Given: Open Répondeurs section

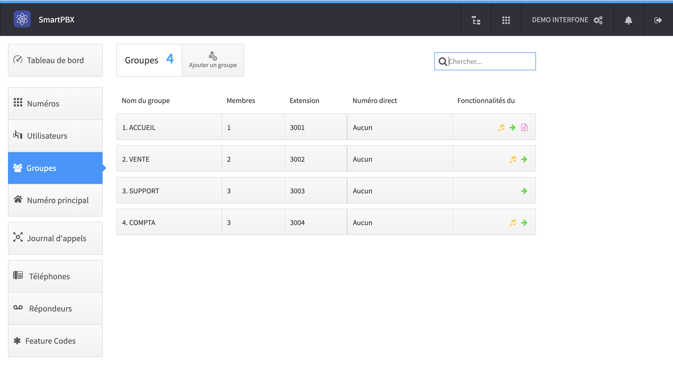Looking at the screenshot, I should pyautogui.click(x=55, y=309).
